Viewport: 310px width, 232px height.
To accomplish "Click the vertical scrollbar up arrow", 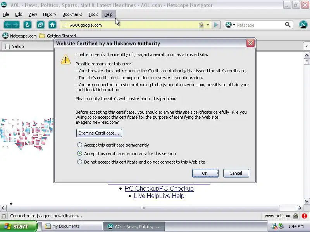I will [x=307, y=55].
